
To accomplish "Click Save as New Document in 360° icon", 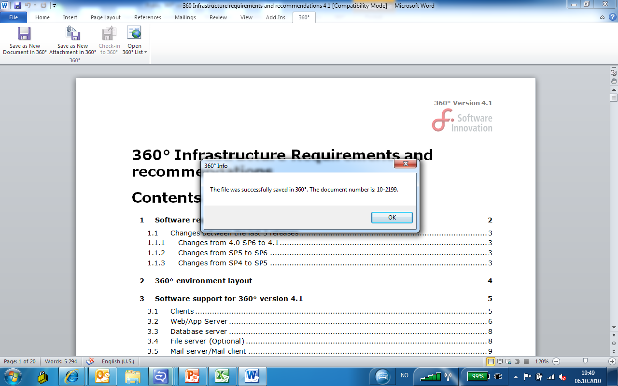I will [25, 33].
